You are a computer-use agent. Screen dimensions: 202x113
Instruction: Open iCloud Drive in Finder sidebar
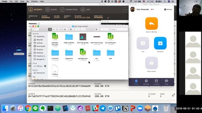[38, 66]
